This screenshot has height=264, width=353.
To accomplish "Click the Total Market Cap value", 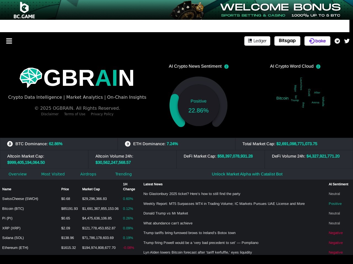I will click(297, 144).
